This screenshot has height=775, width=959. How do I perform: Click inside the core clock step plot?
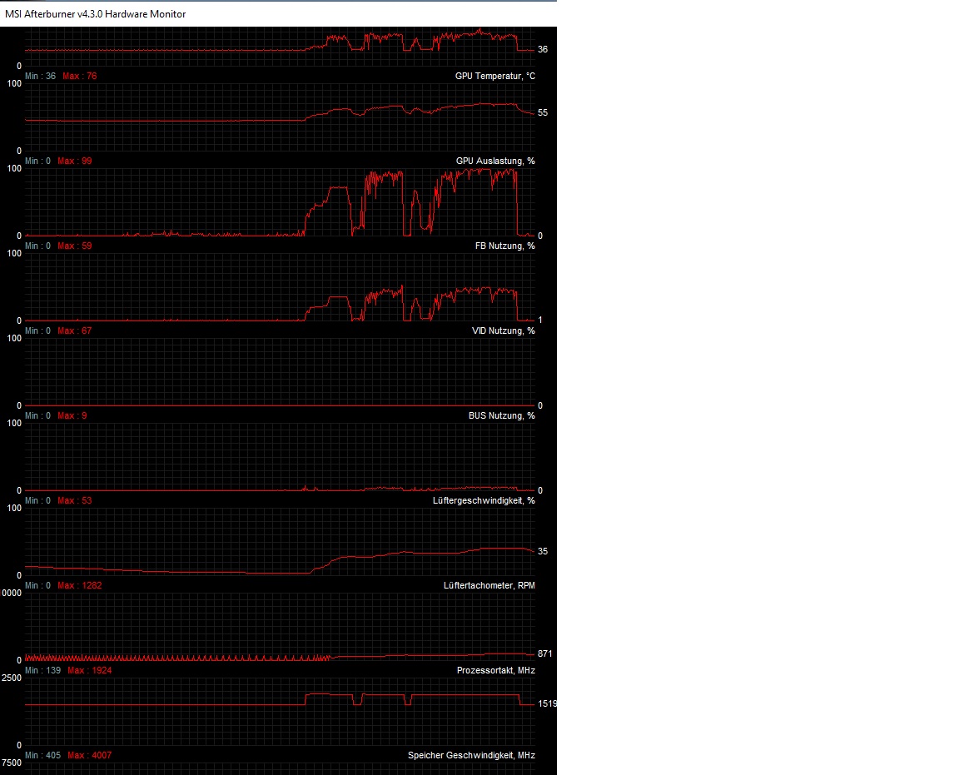[x=280, y=712]
